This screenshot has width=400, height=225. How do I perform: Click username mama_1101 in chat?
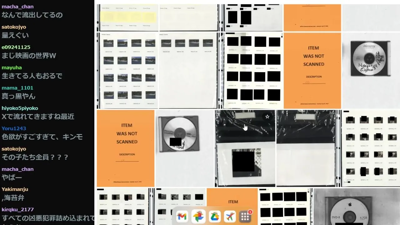coord(17,88)
